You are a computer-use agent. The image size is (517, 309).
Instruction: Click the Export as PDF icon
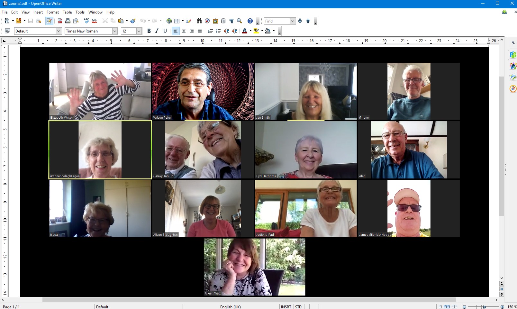60,21
